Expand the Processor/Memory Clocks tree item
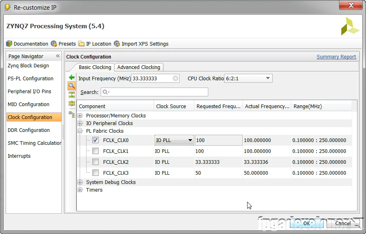This screenshot has height=234, width=366. [80, 115]
